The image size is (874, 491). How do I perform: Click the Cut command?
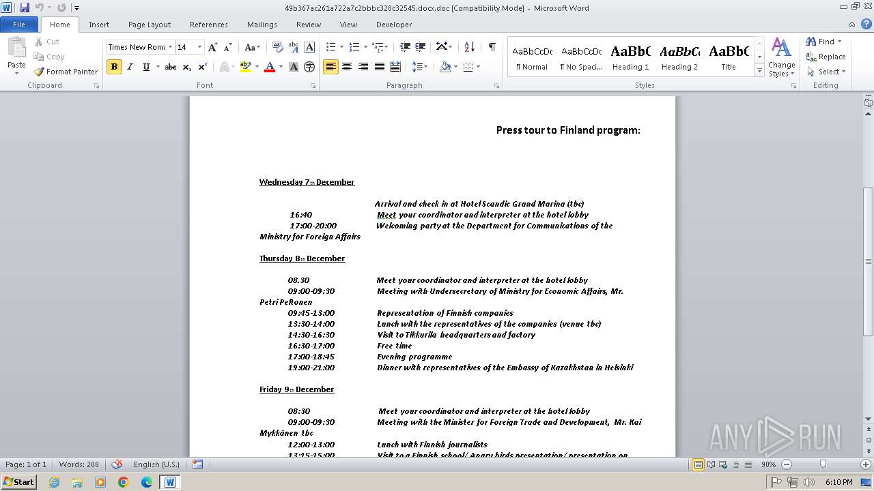click(48, 42)
